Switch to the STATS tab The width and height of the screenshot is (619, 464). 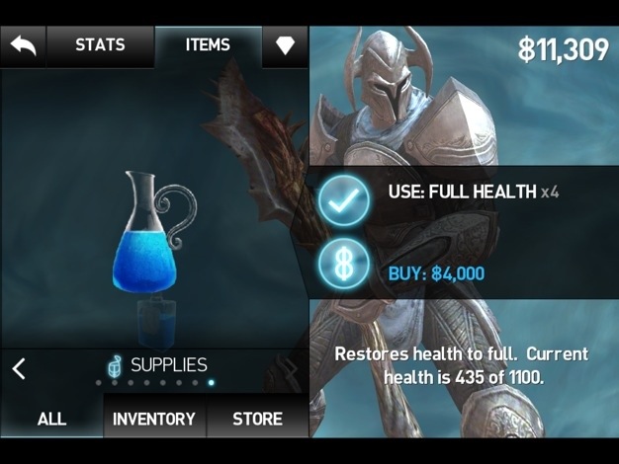tap(100, 46)
